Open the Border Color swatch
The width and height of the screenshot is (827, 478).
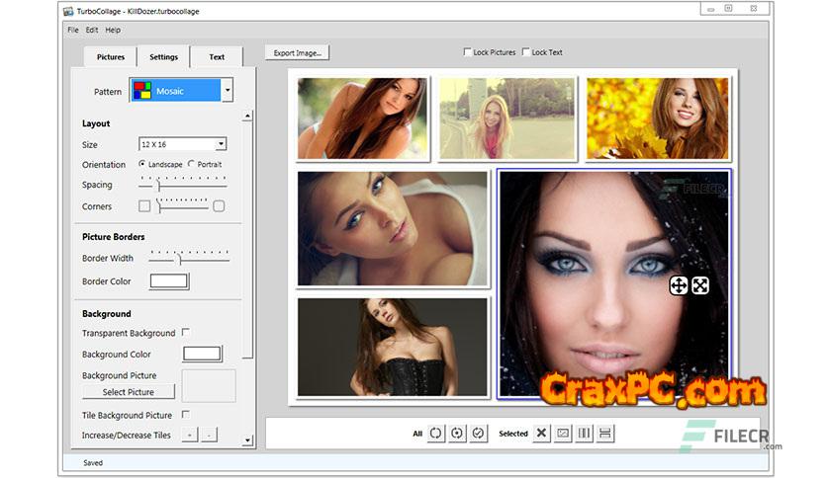pos(169,281)
